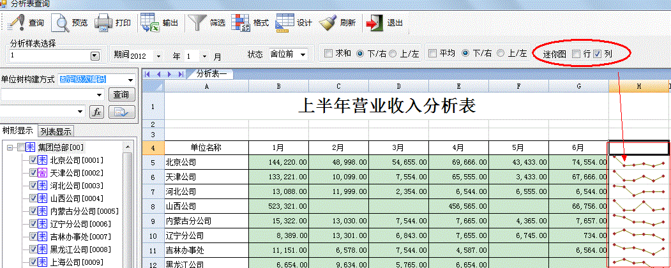Click 北京公司 sparkline in column H
This screenshot has height=268, width=671.
click(x=638, y=163)
